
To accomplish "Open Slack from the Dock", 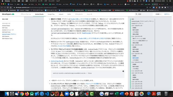I will (72, 94).
